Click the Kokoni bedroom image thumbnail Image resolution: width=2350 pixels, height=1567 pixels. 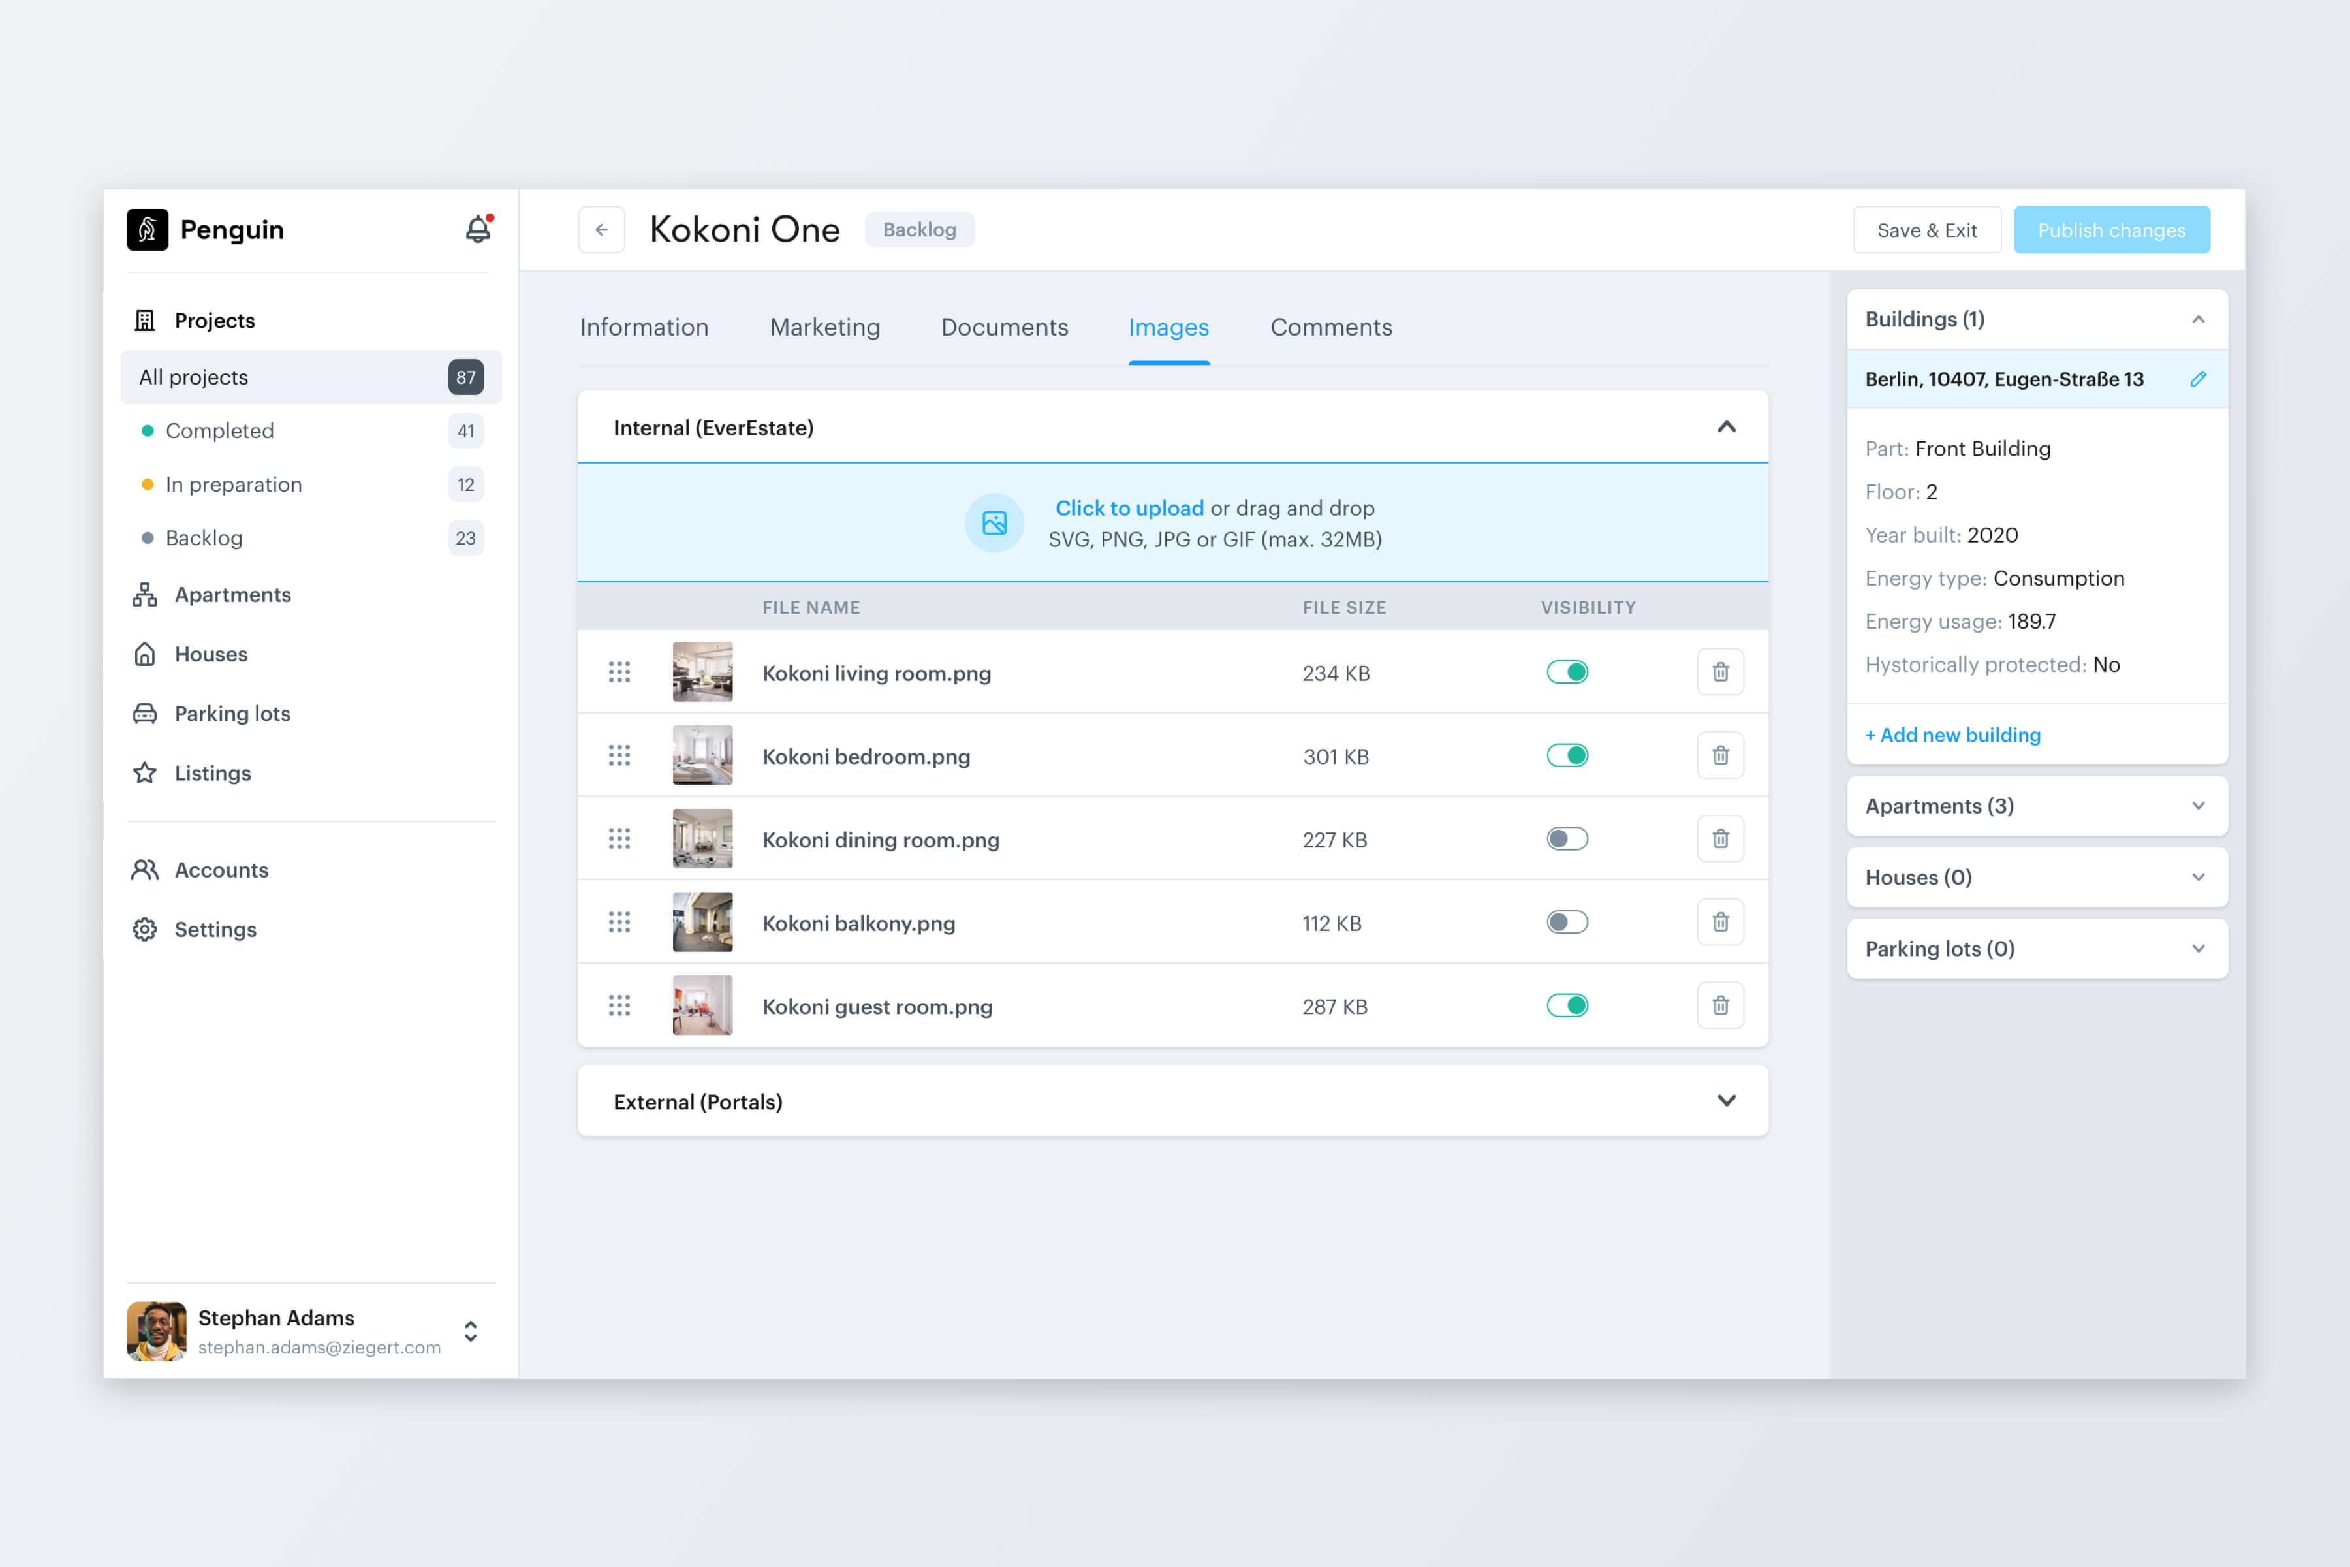[702, 755]
